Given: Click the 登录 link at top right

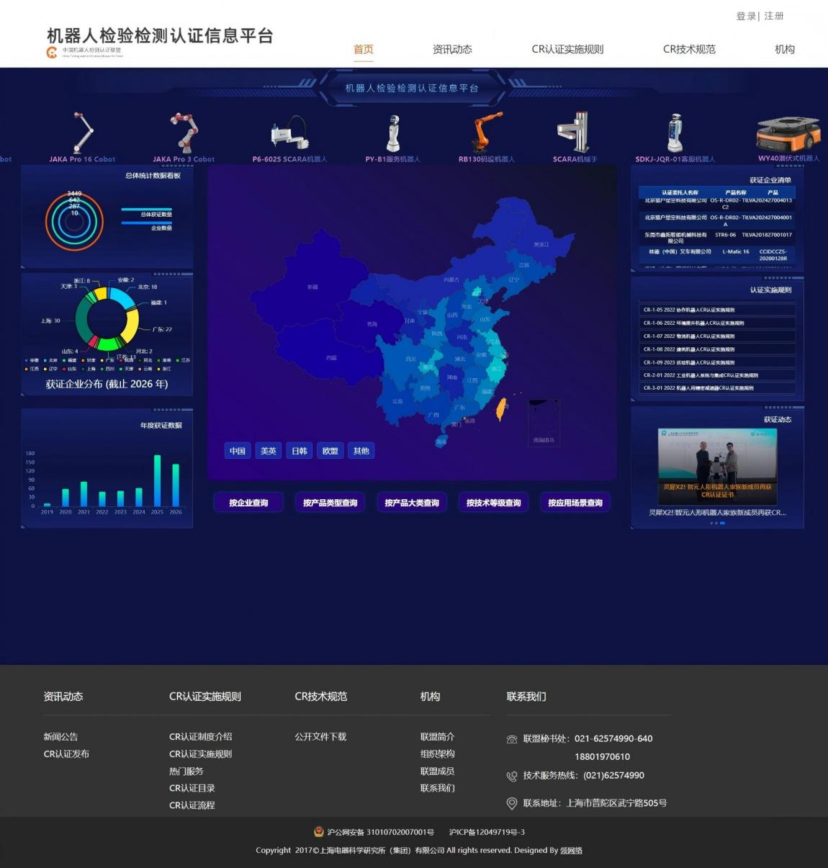Looking at the screenshot, I should [746, 16].
